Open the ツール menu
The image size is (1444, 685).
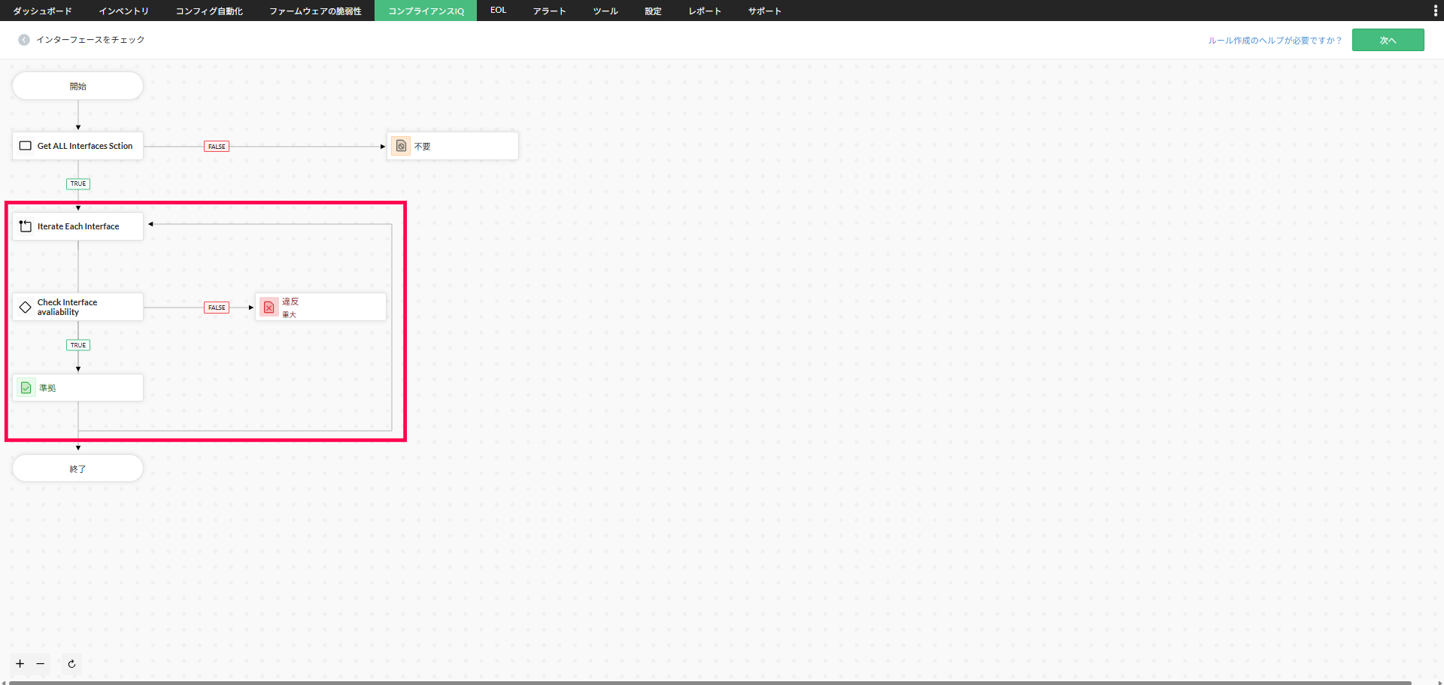point(605,11)
